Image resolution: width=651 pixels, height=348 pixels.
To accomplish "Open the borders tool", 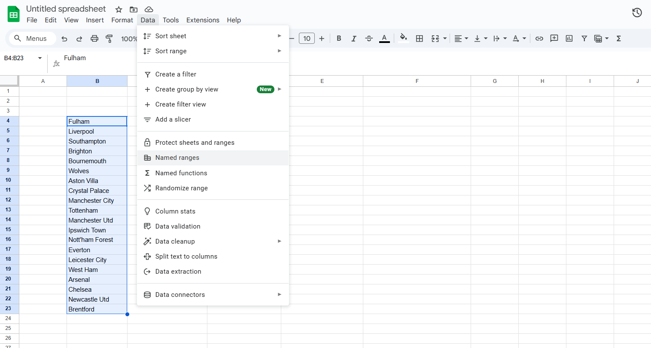I will click(x=420, y=39).
